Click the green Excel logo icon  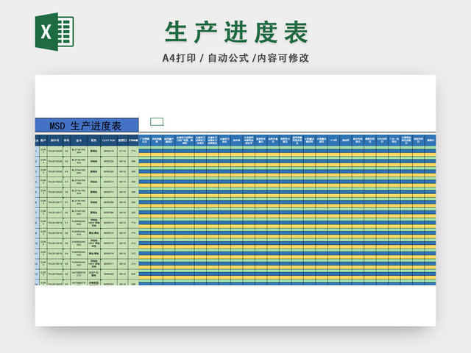pos(54,32)
